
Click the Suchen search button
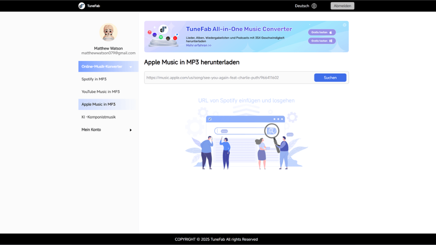pyautogui.click(x=330, y=78)
